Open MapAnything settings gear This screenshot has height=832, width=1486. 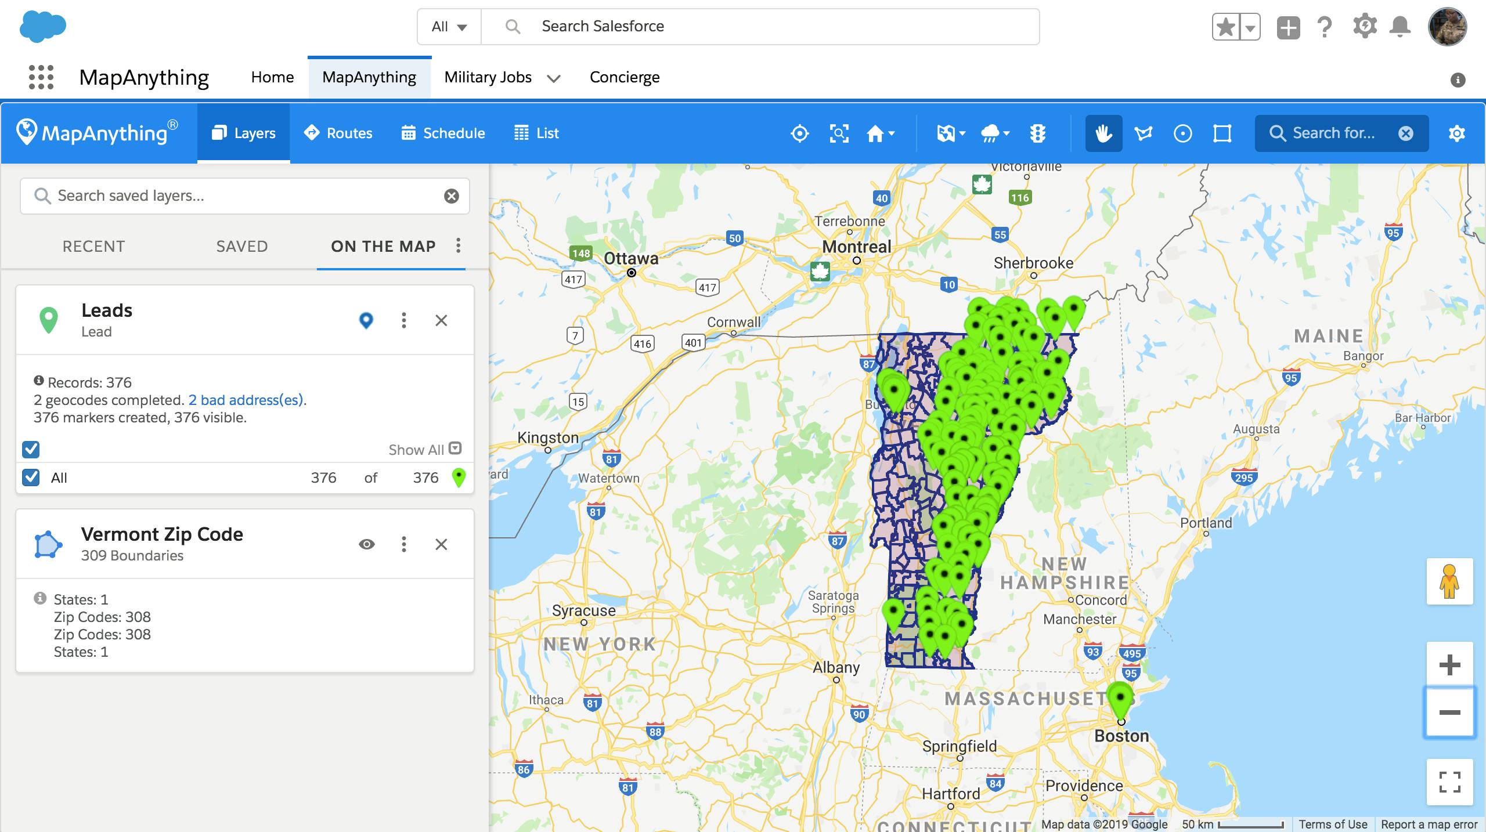click(1457, 133)
